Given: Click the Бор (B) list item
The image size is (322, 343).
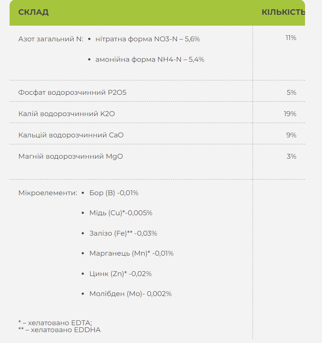Looking at the screenshot, I should [113, 193].
